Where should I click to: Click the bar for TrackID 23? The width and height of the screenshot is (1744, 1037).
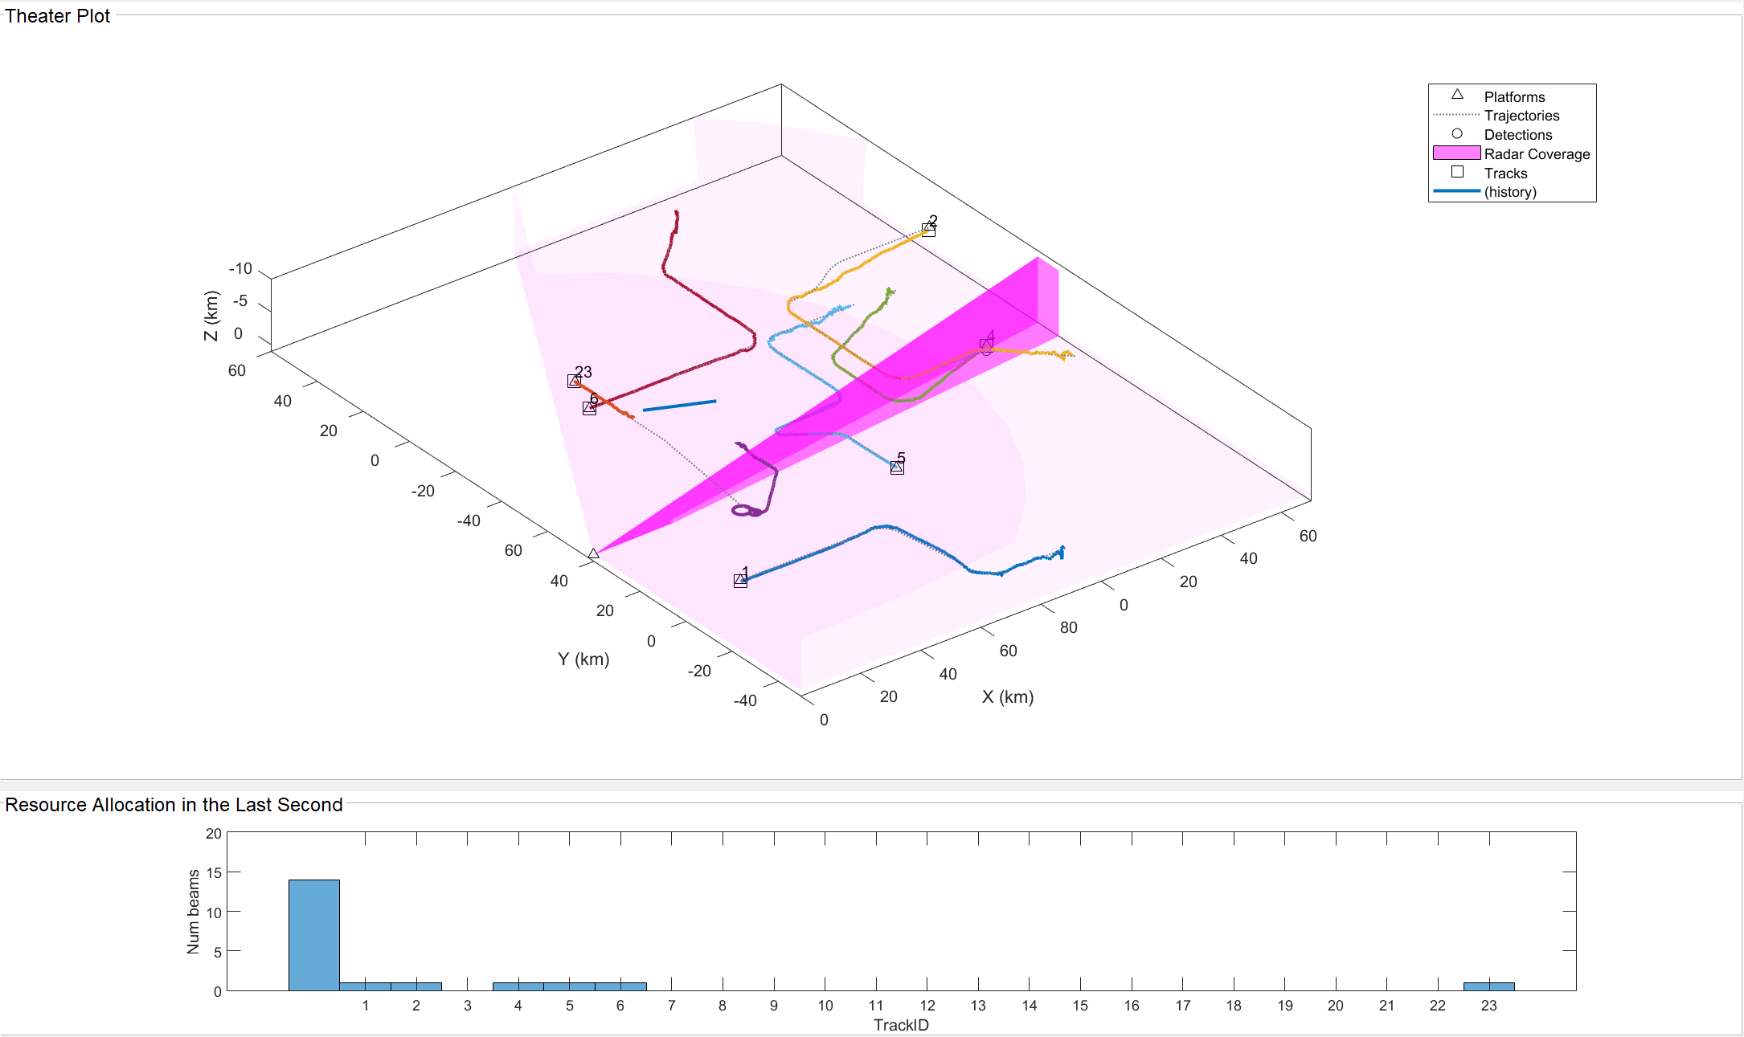click(1488, 986)
